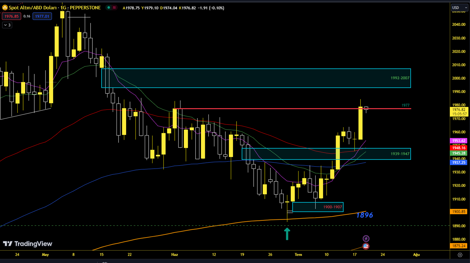This screenshot has width=470, height=263.
Task: Click the red 1948.16 price scale label
Action: point(459,148)
